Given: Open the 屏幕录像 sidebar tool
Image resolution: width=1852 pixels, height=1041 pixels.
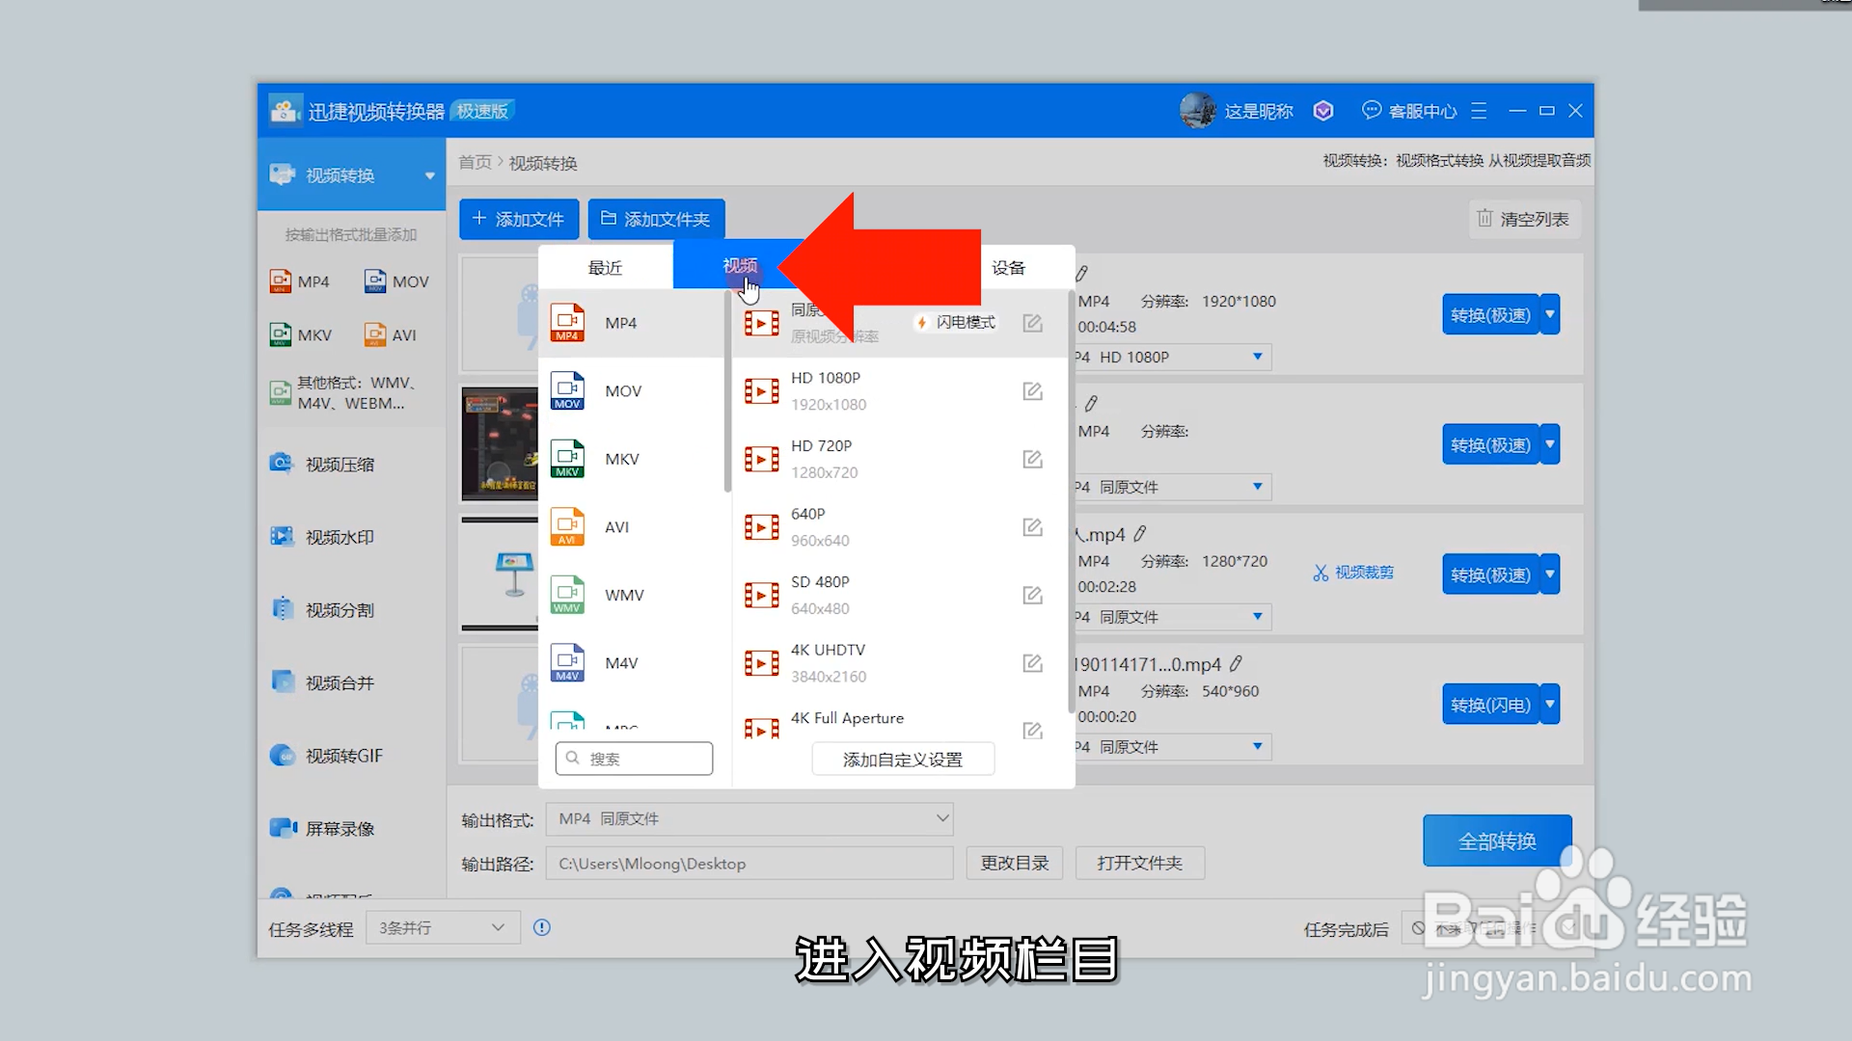Looking at the screenshot, I should [322, 828].
